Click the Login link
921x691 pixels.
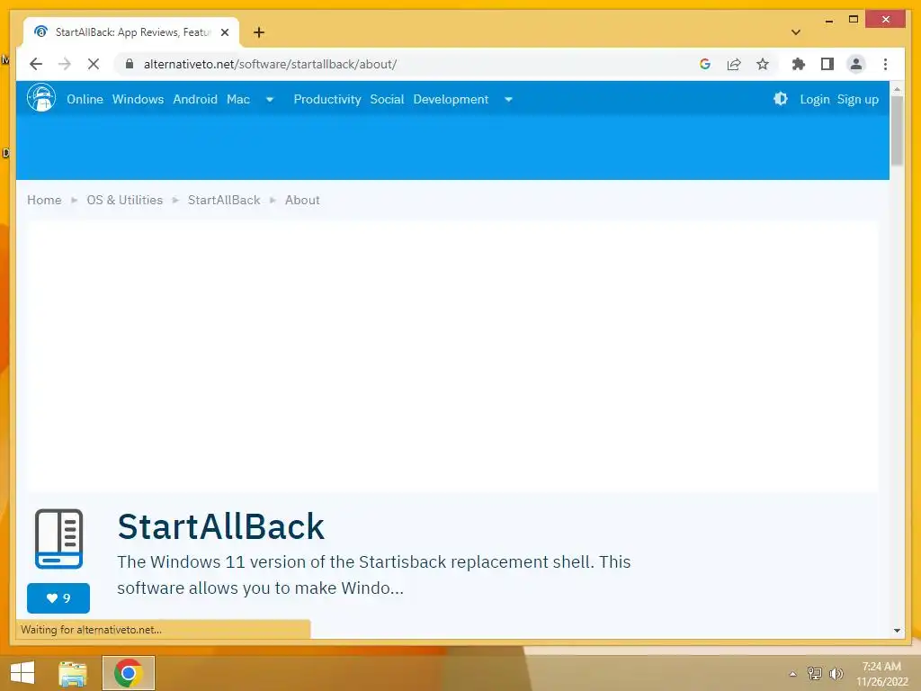[x=815, y=99]
